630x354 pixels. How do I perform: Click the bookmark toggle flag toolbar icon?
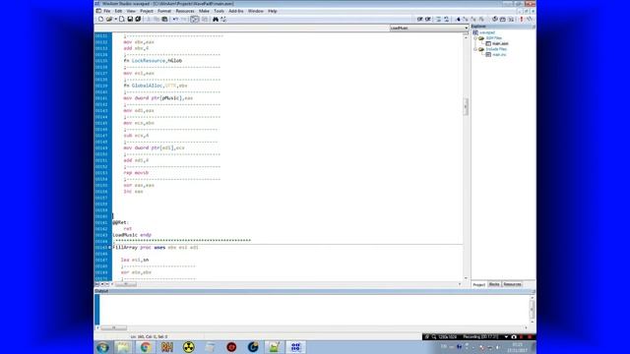[458, 20]
